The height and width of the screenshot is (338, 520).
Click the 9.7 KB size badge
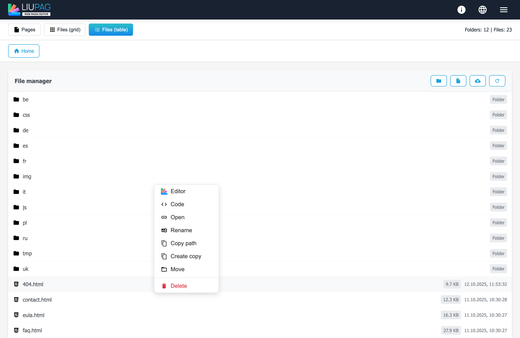[452, 284]
